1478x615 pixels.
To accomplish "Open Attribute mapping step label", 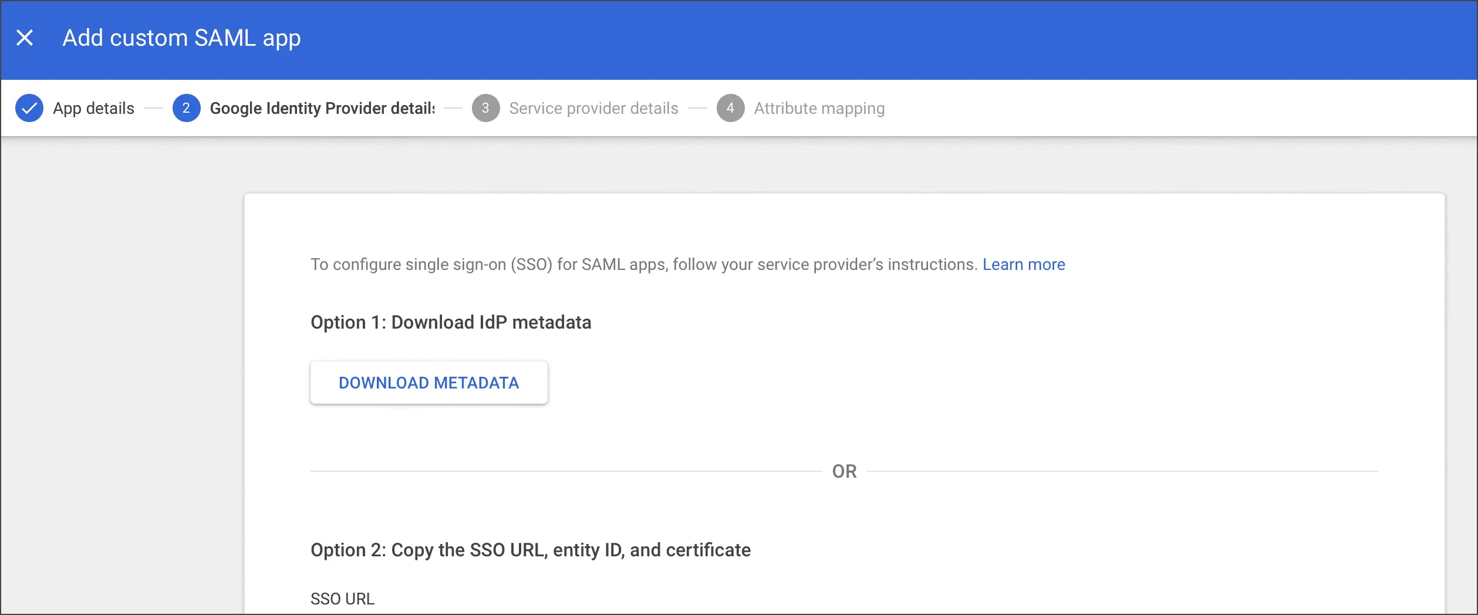I will pyautogui.click(x=819, y=109).
